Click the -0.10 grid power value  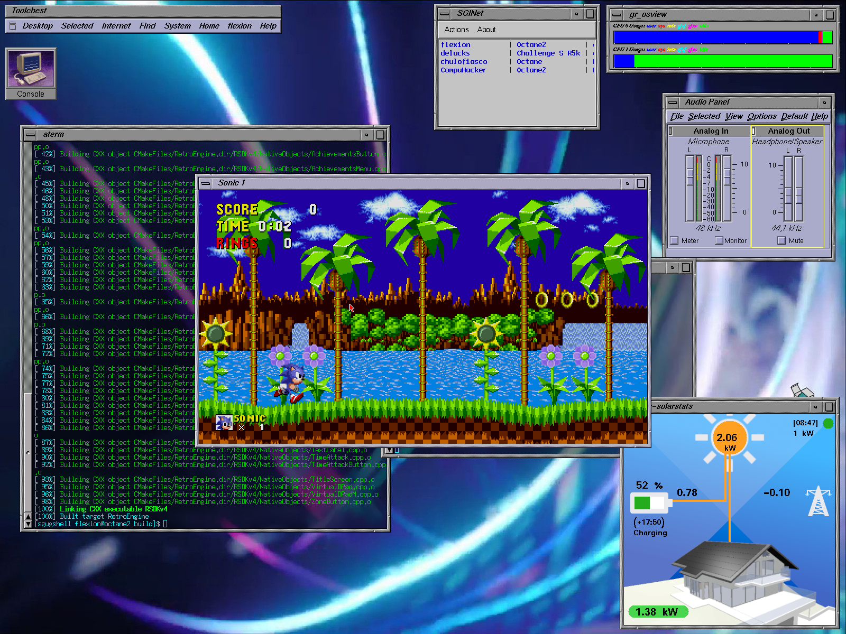click(x=777, y=492)
